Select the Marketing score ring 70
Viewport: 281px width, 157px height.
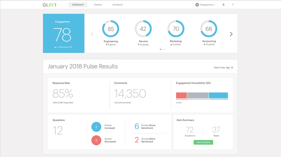click(x=176, y=29)
